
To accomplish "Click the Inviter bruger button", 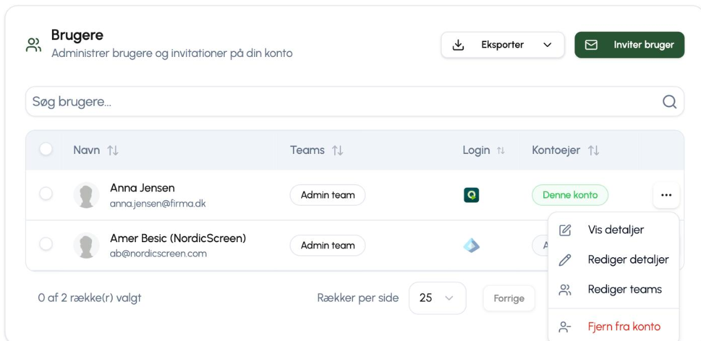I will [x=630, y=44].
